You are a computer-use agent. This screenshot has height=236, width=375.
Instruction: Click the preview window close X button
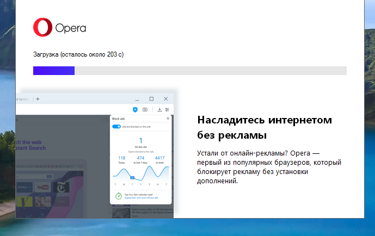click(166, 98)
